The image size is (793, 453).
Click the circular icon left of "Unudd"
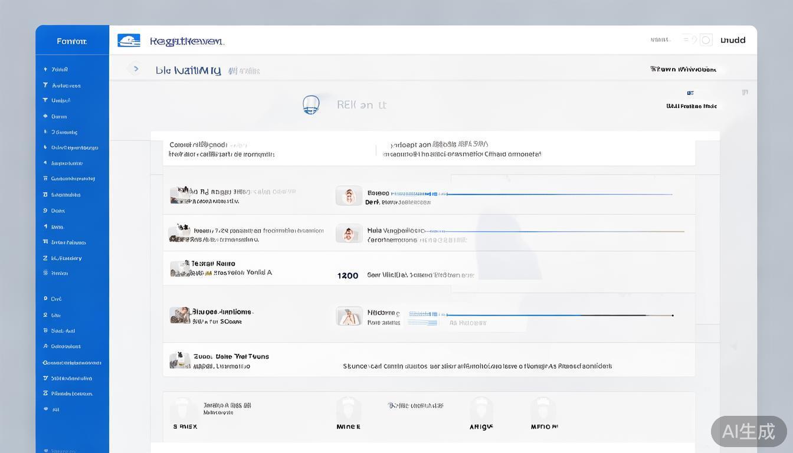[x=706, y=40]
